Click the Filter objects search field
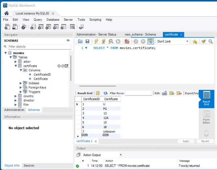This screenshot has height=170, width=217. pyautogui.click(x=39, y=46)
